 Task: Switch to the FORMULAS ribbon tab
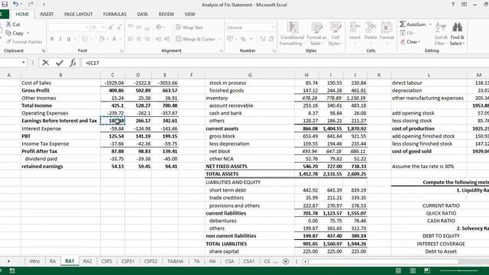[x=115, y=15]
